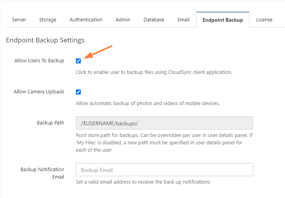Click the CloudSync client application help text
Image resolution: width=285 pixels, height=198 pixels.
coord(154,72)
